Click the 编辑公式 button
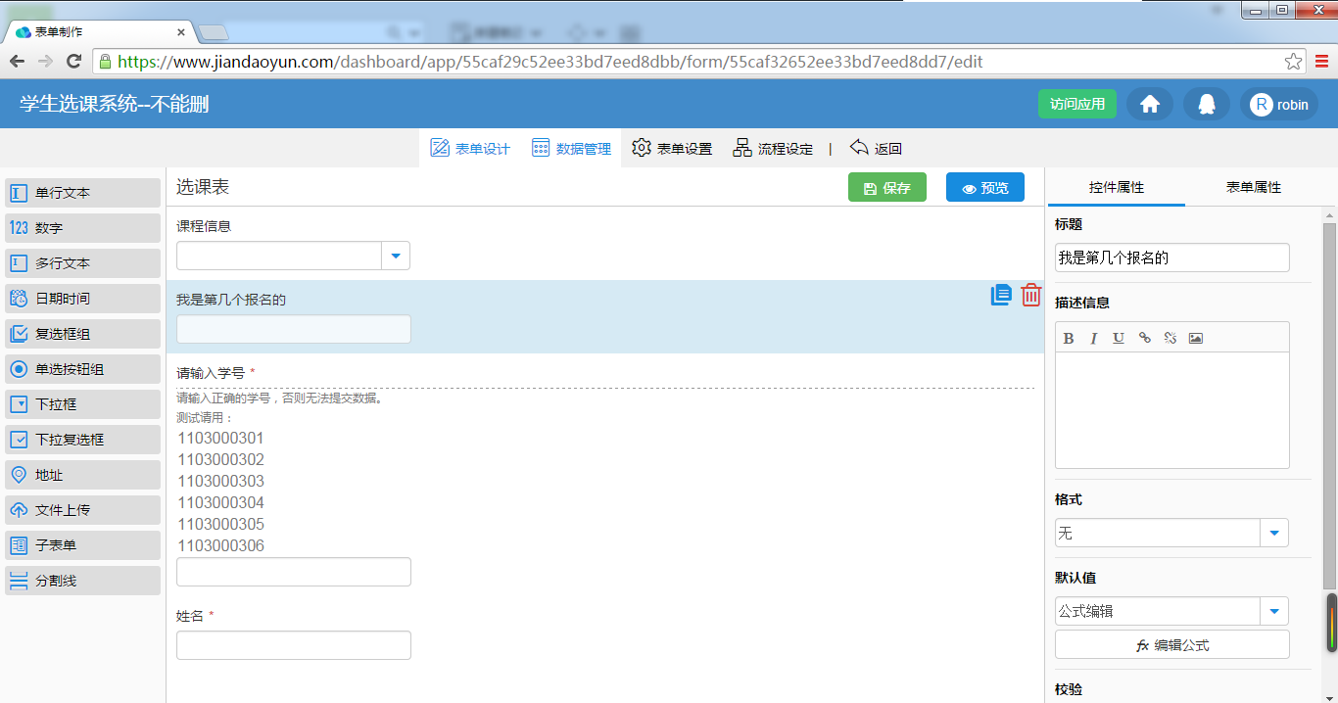The width and height of the screenshot is (1338, 703). tap(1172, 645)
